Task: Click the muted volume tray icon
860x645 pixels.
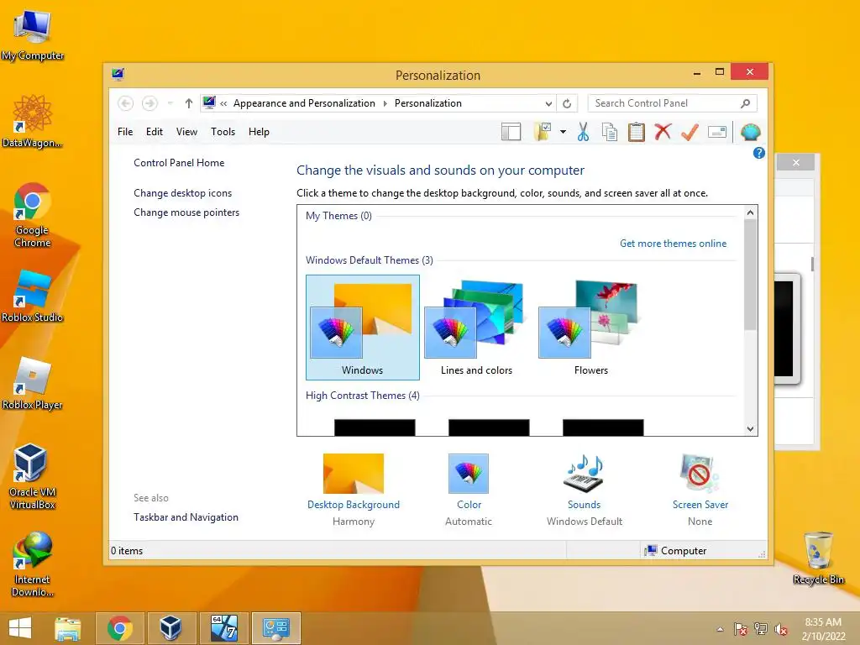Action: coord(781,629)
